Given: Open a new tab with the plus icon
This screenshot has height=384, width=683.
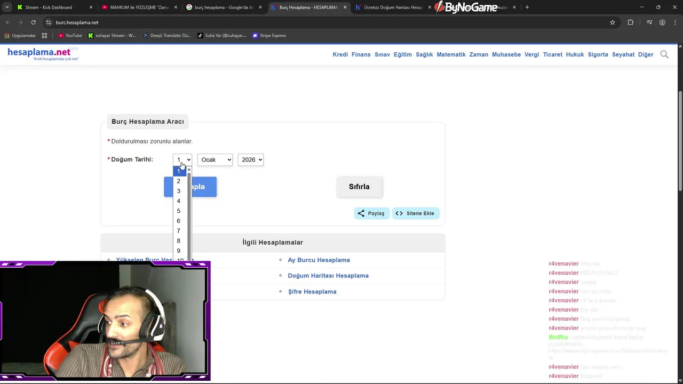Looking at the screenshot, I should point(527,7).
